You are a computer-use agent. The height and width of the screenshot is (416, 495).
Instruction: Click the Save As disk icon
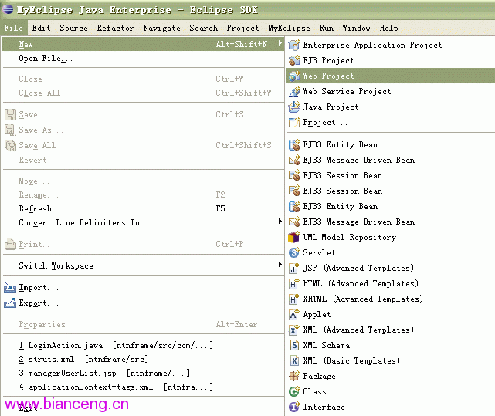point(10,130)
